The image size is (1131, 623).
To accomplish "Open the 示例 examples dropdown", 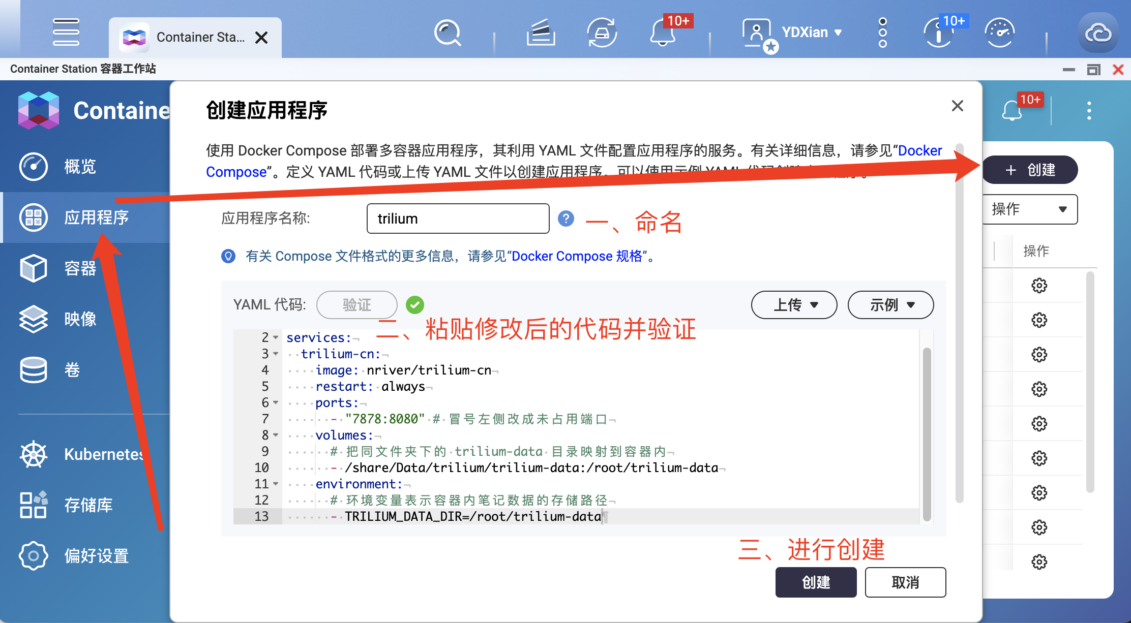I will [891, 305].
